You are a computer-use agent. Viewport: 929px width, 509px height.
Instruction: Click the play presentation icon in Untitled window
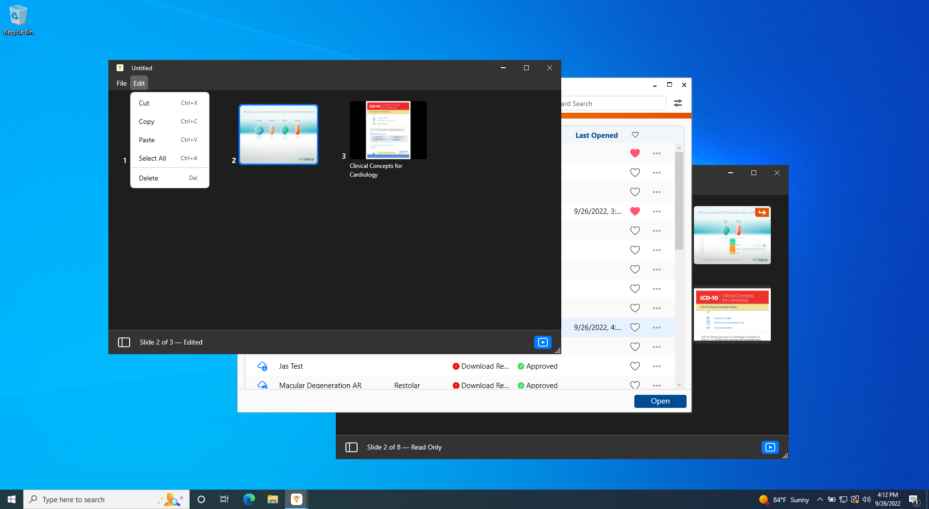(542, 342)
